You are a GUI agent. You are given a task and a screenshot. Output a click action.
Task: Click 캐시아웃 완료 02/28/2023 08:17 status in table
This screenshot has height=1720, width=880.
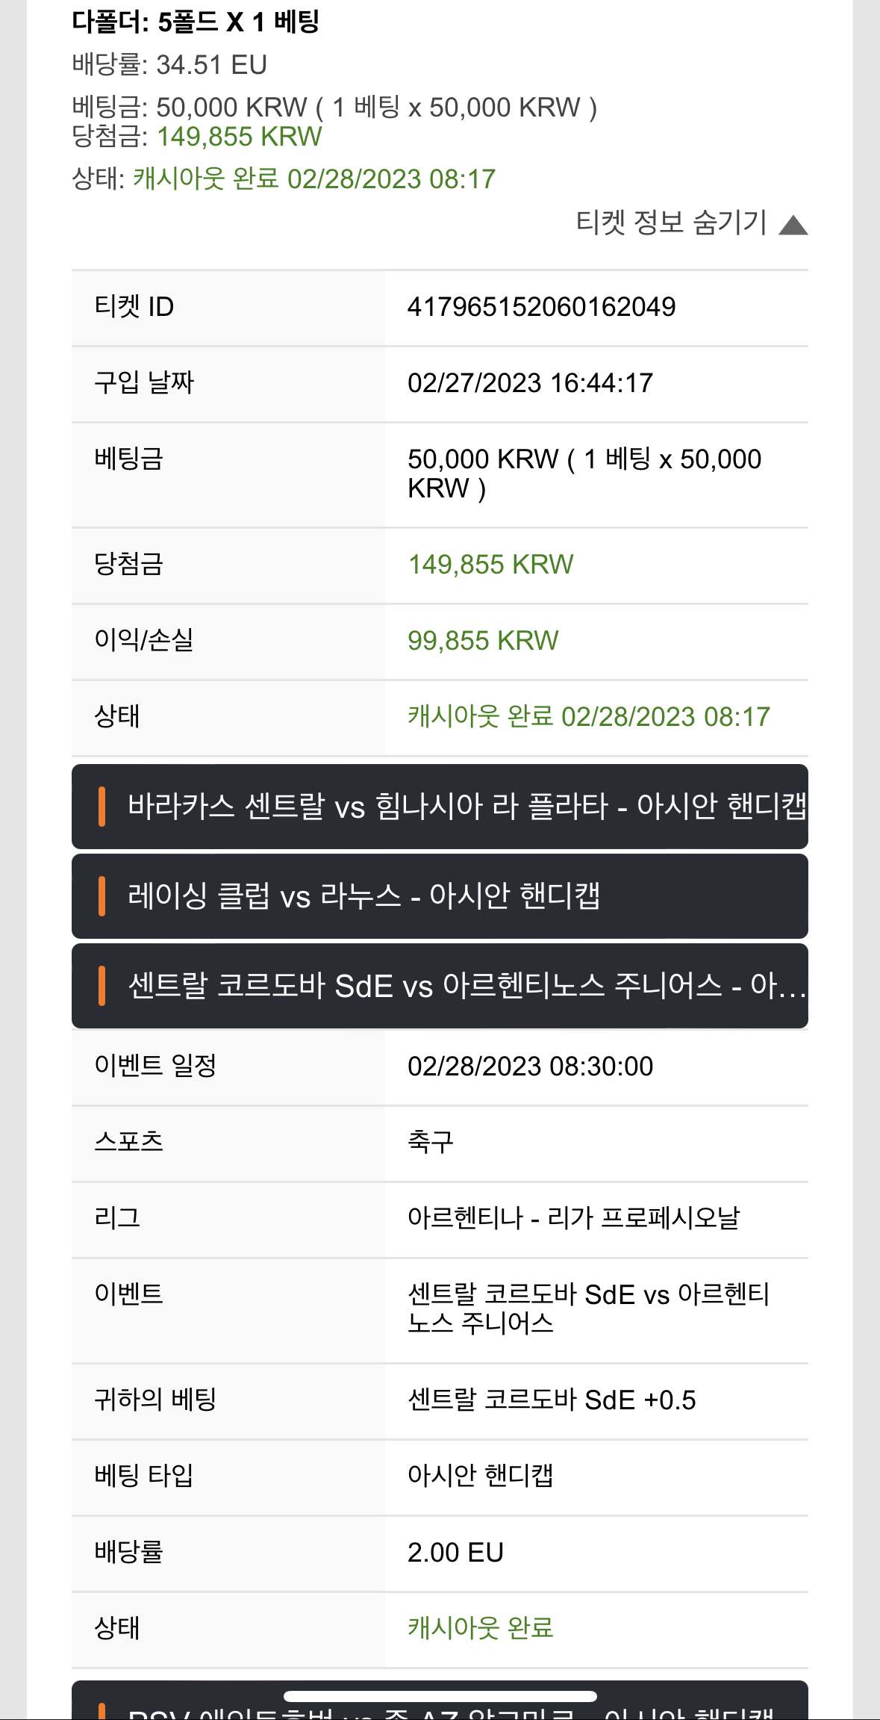pyautogui.click(x=588, y=717)
